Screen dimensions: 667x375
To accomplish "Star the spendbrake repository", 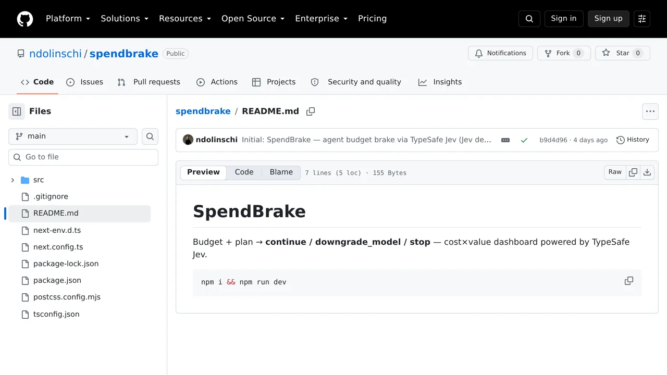I will point(623,53).
